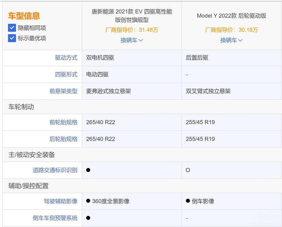Open the 前悬架类型 parameter link

pyautogui.click(x=63, y=91)
